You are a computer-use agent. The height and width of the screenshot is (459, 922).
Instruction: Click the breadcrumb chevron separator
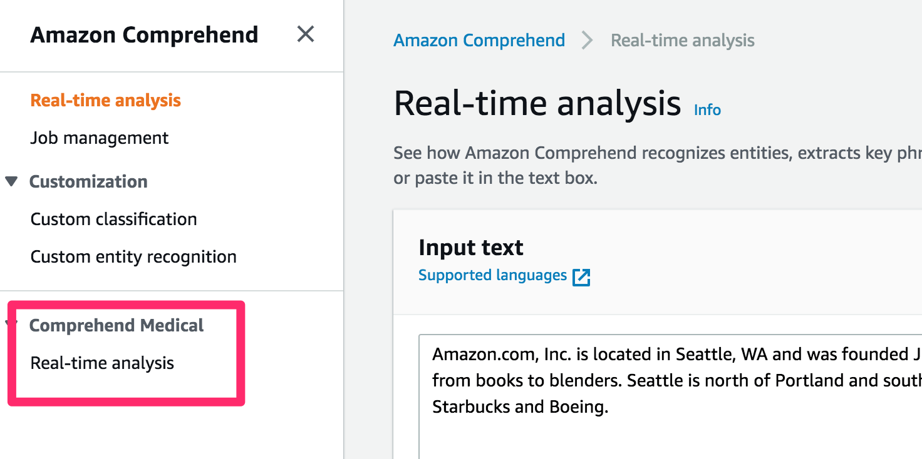(x=587, y=40)
